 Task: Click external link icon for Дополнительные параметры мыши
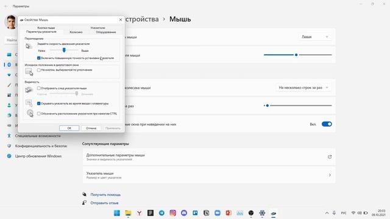click(330, 157)
